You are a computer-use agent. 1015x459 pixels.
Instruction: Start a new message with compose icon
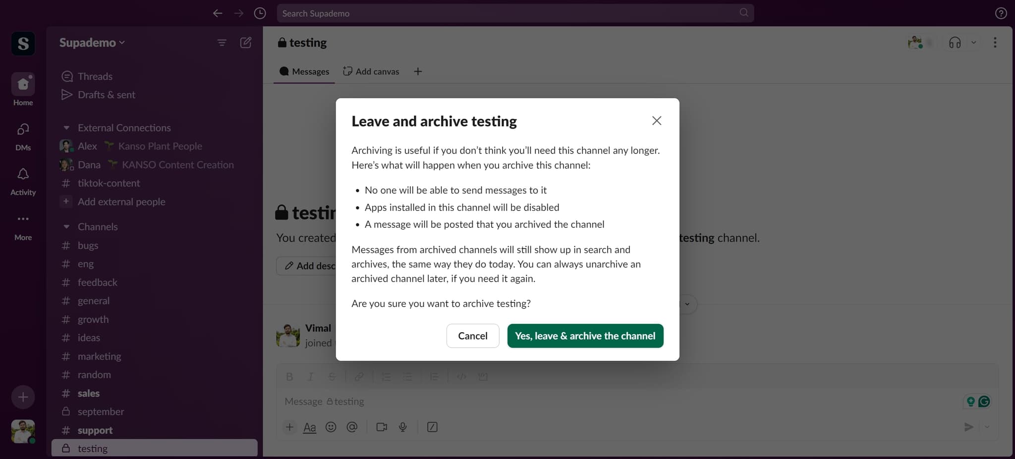(245, 43)
